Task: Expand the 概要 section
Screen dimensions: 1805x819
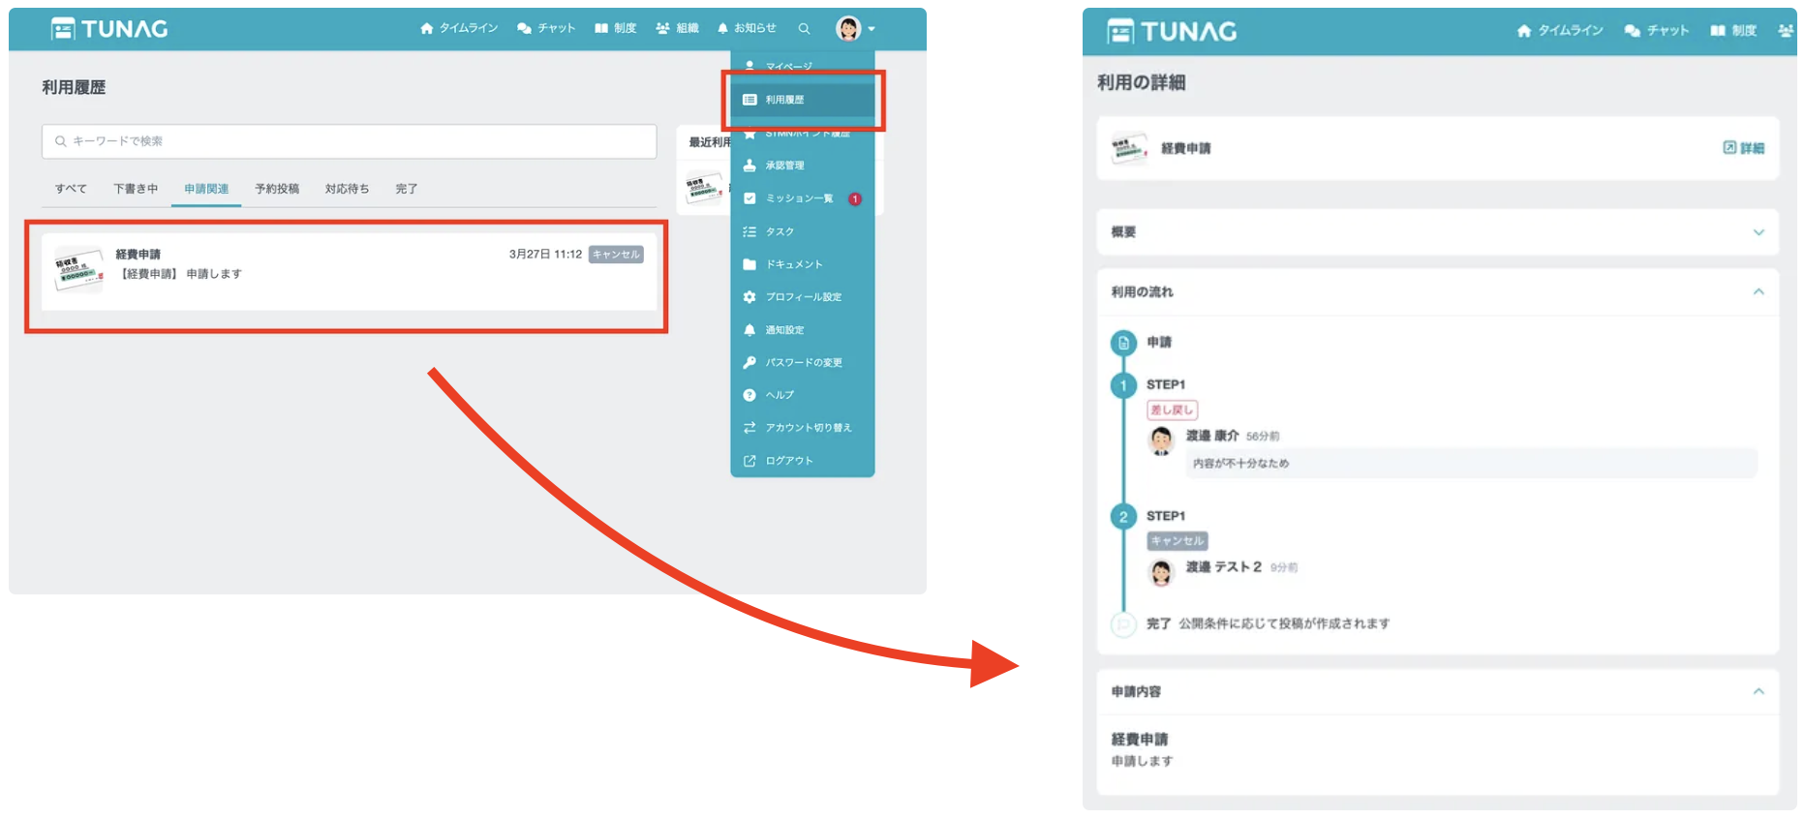Action: click(1759, 232)
